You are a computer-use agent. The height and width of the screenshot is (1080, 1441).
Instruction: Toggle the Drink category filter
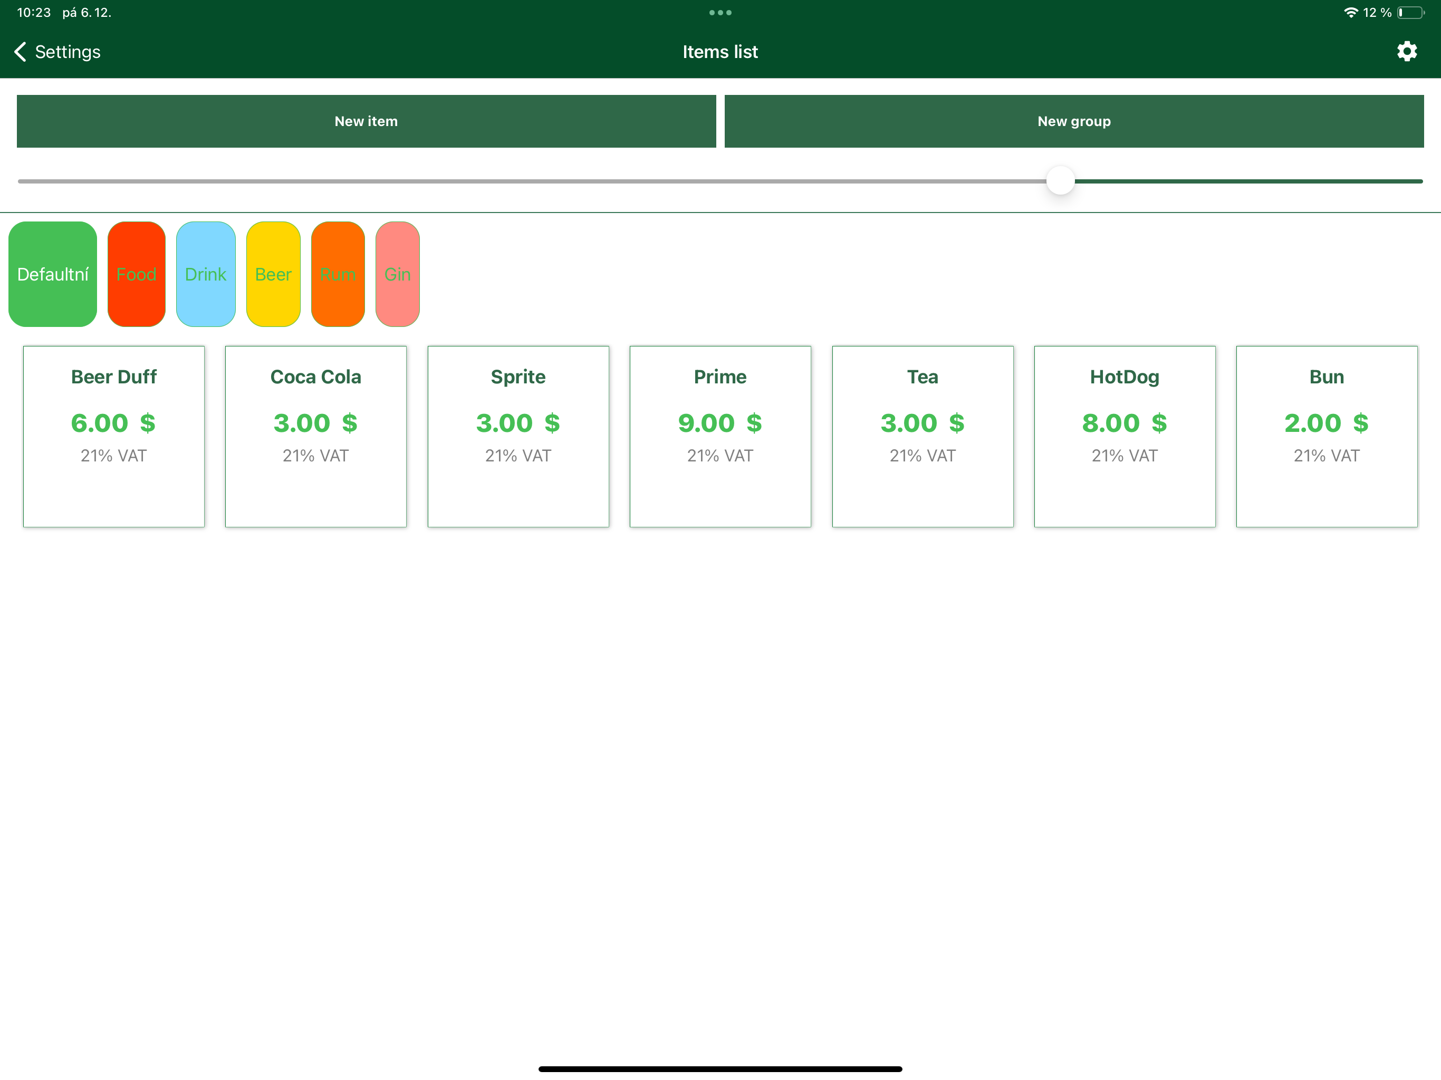[x=205, y=274]
